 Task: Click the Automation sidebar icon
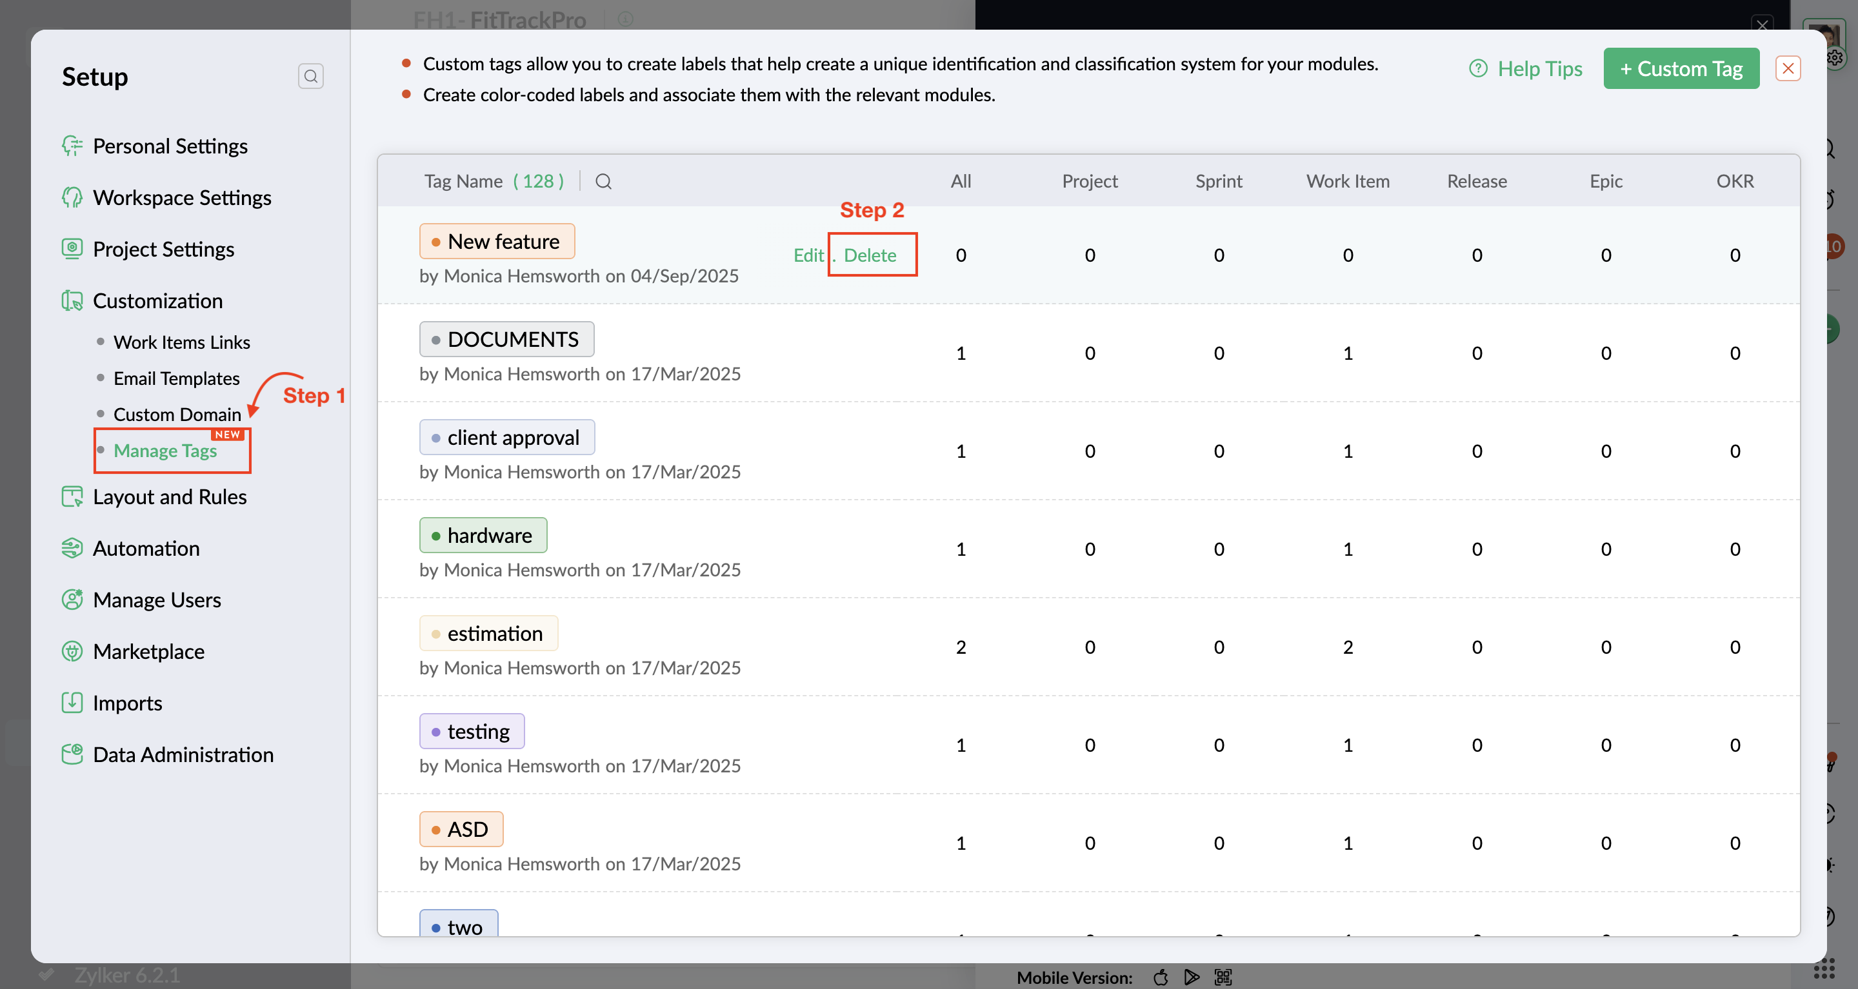point(72,549)
